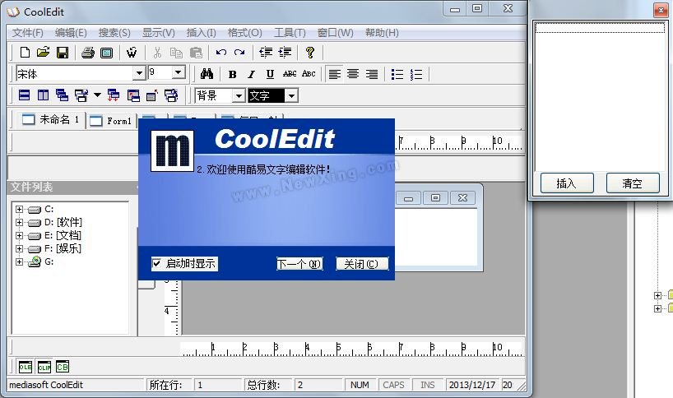Open the 工具(T) menu
Image resolution: width=673 pixels, height=398 pixels.
290,33
